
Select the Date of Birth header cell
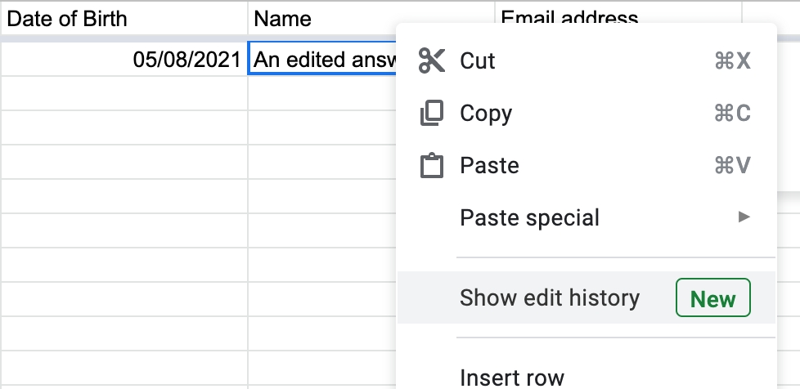point(123,18)
